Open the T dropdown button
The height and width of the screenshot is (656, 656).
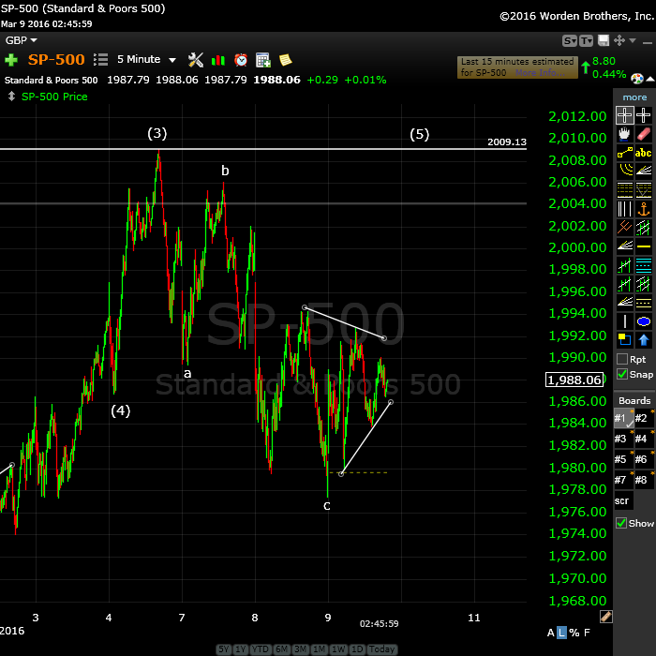[x=586, y=40]
